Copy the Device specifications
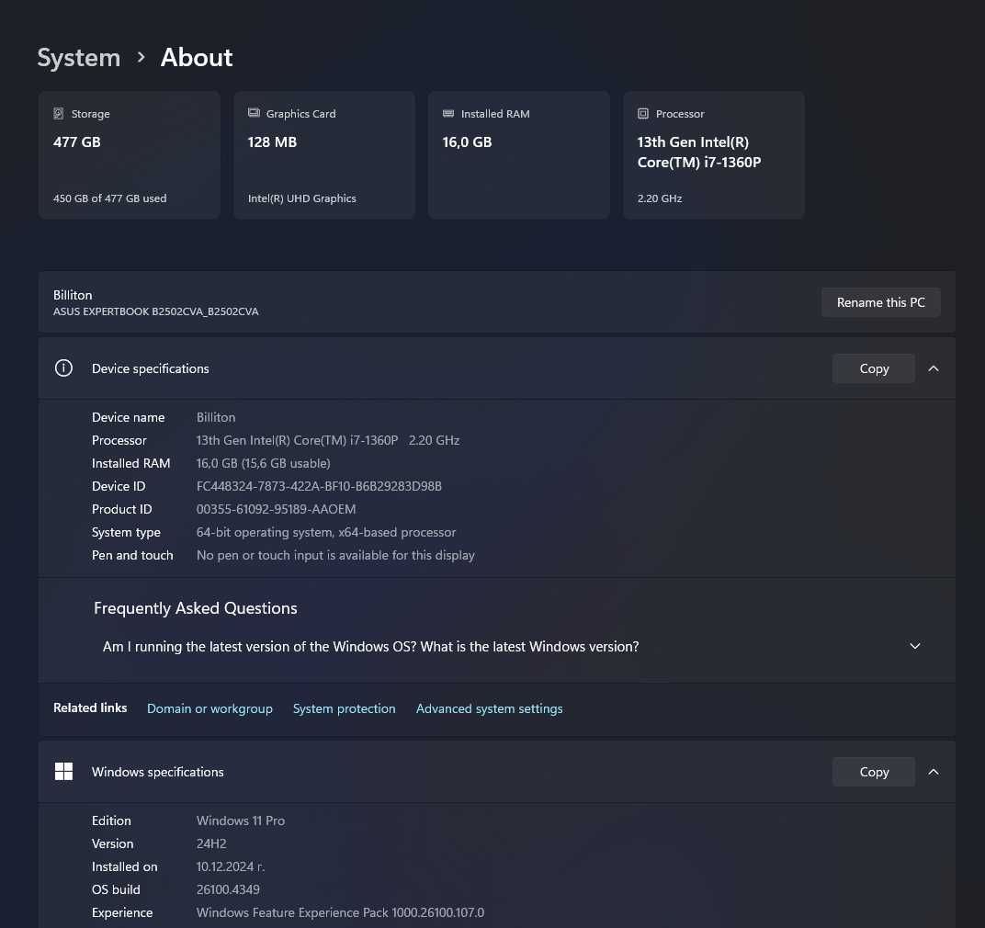 [874, 368]
